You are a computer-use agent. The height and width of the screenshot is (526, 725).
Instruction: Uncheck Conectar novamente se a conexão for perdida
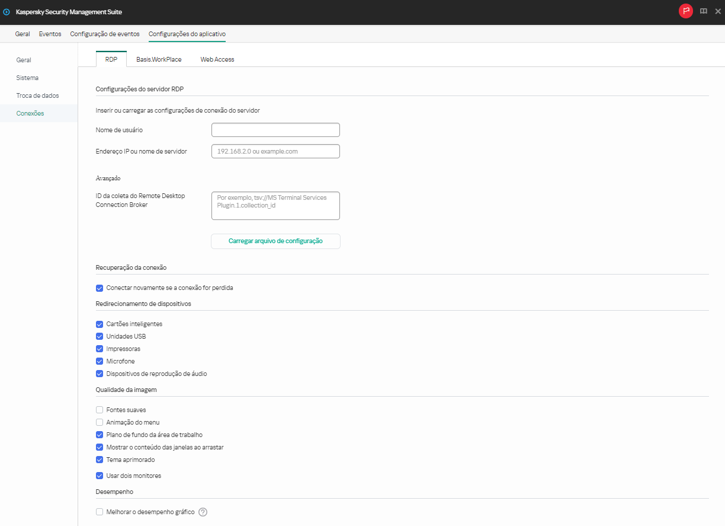100,288
